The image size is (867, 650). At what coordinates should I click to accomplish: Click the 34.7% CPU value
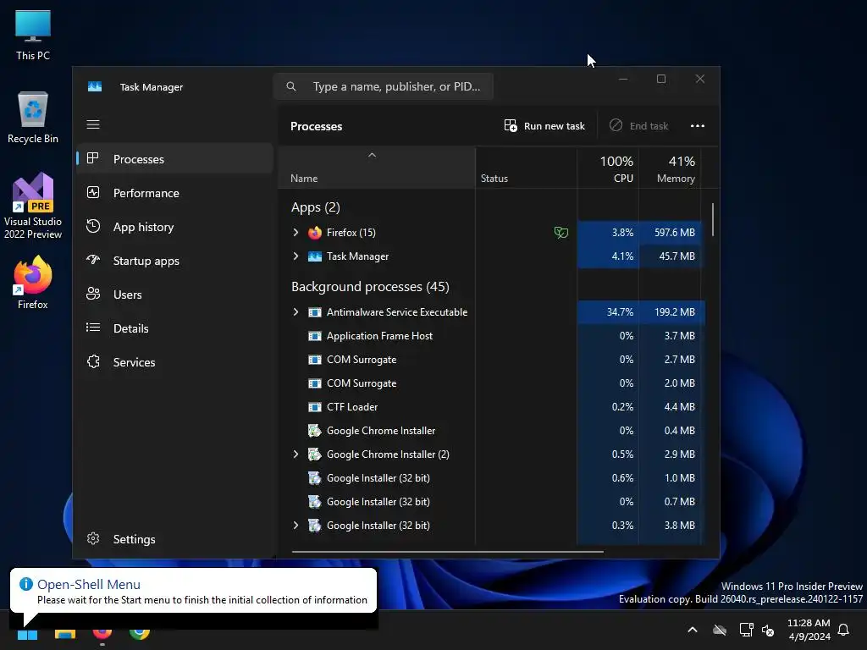[620, 312]
